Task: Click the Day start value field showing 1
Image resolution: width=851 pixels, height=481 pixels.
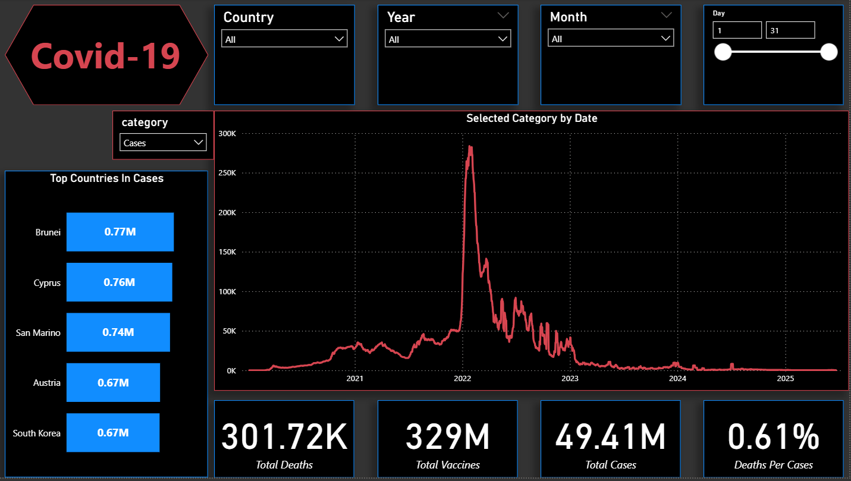Action: pos(737,30)
